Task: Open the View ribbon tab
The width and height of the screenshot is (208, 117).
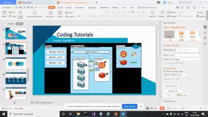Action: pos(124,7)
